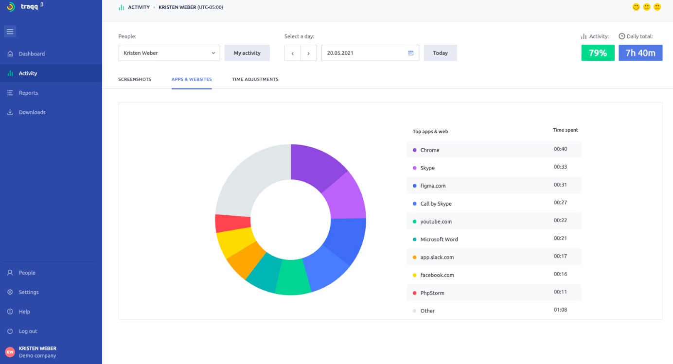The image size is (673, 364).
Task: Click the Today button
Action: coord(440,53)
